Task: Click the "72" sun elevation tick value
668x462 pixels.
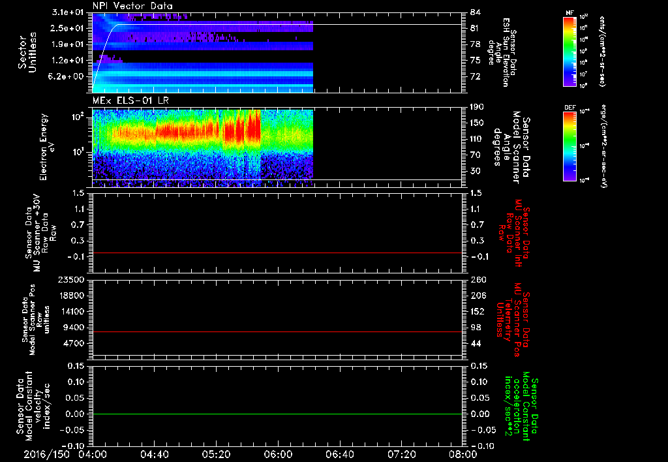Action: (475, 76)
